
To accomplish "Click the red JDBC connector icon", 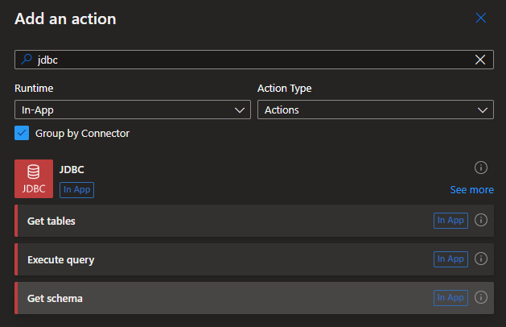I will click(x=34, y=179).
